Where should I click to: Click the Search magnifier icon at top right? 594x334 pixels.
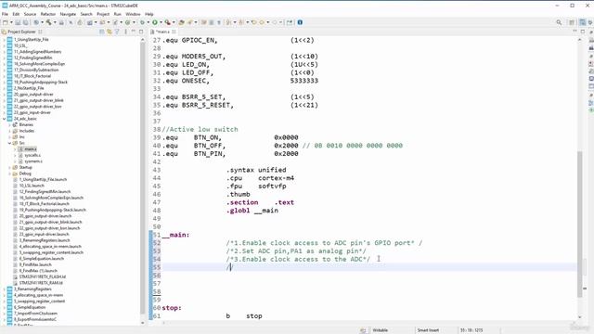(559, 22)
